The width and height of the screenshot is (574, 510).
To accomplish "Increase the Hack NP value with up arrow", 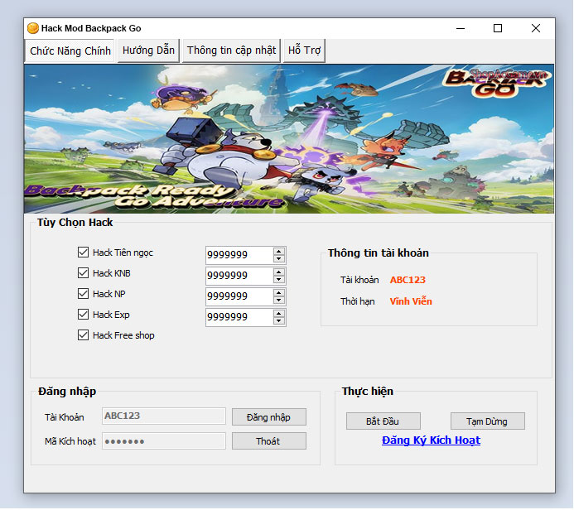I will pyautogui.click(x=279, y=293).
